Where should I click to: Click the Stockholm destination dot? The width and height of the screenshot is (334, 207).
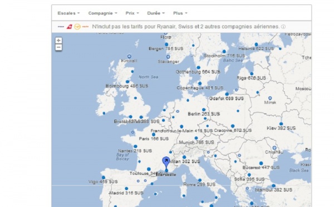coord(224,52)
